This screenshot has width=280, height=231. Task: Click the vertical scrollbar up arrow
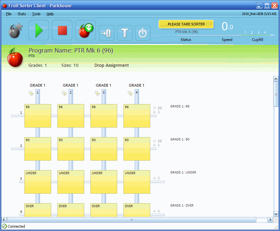click(276, 79)
